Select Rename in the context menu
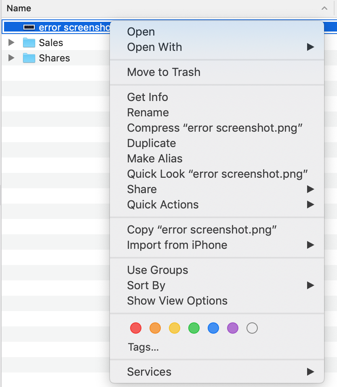337x387 pixels. coord(217,113)
